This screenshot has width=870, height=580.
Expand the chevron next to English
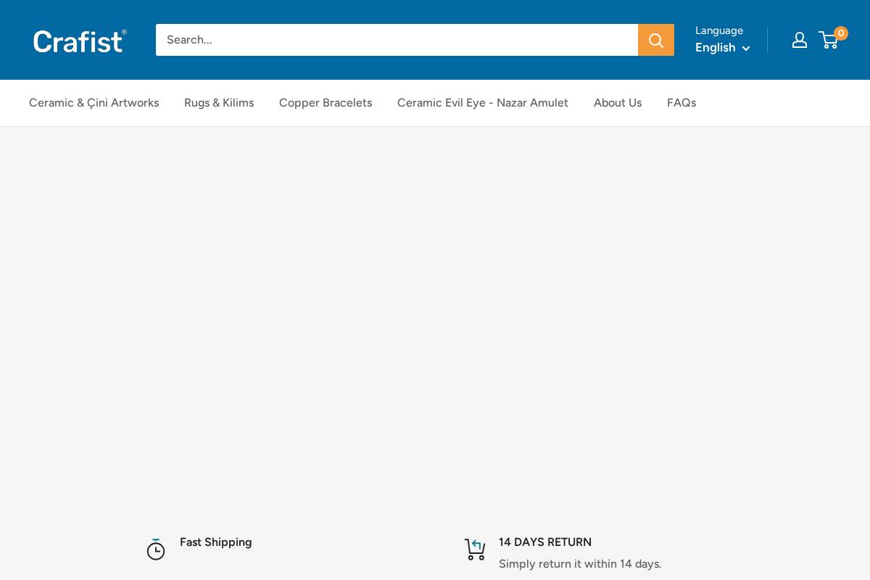pos(746,49)
